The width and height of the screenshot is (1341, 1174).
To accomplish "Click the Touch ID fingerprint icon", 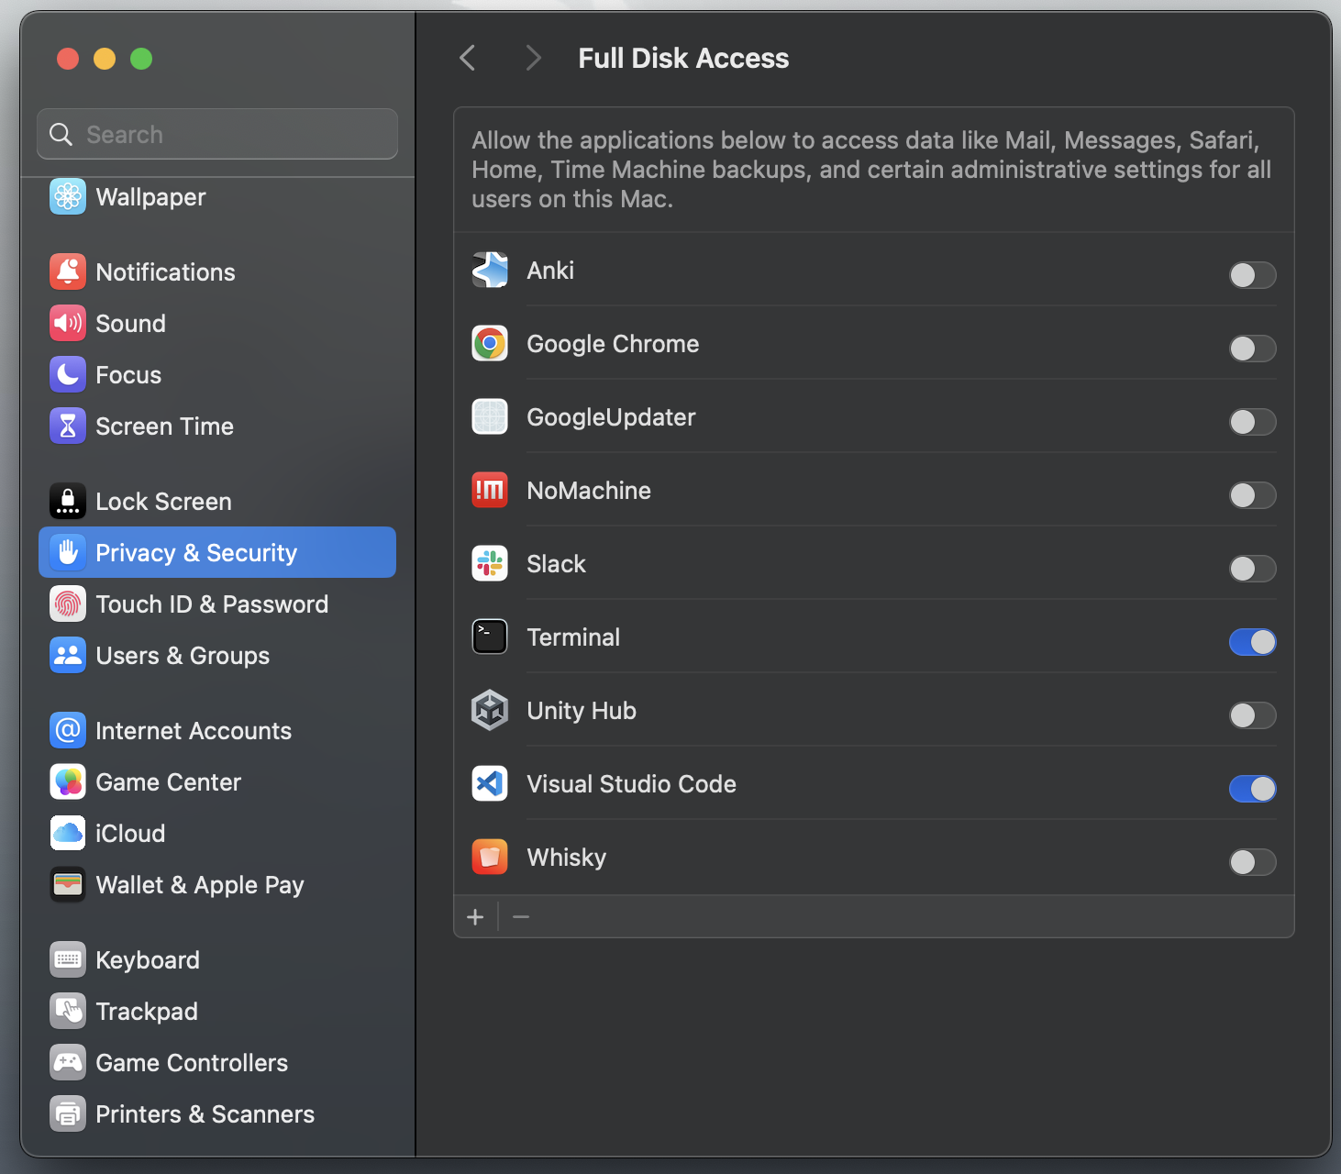I will [x=68, y=604].
